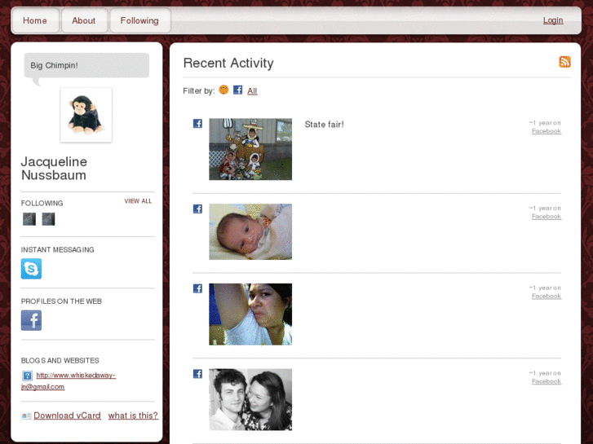Open Facebook source link on the baby photo post
The height and width of the screenshot is (444, 593).
pos(547,217)
